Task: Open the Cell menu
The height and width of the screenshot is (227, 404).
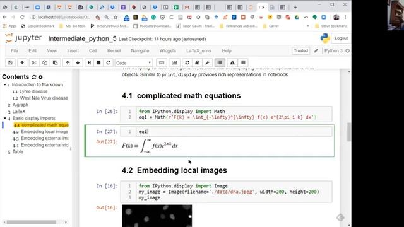Action: [93, 50]
